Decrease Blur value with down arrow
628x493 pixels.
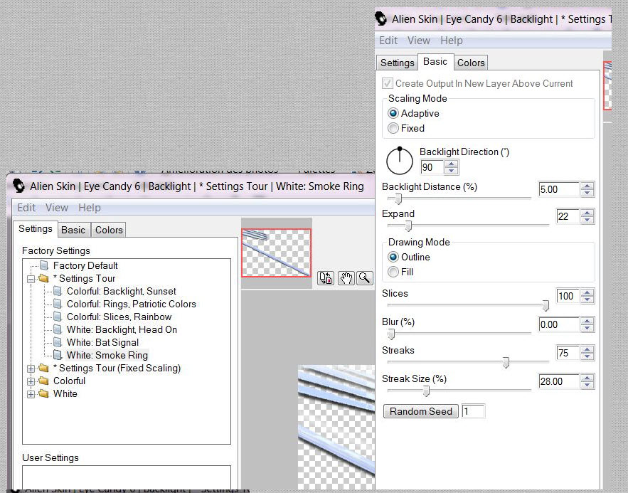(587, 327)
